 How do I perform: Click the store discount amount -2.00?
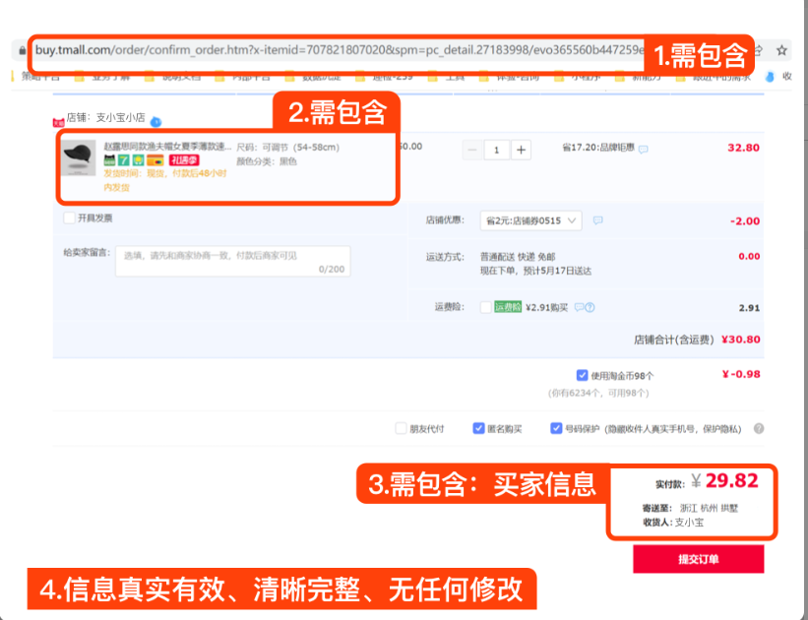(745, 221)
